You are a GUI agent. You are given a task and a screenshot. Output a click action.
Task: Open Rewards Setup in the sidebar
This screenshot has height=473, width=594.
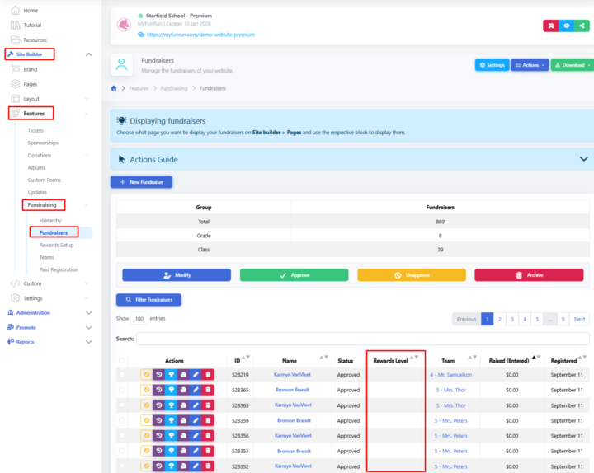point(56,245)
